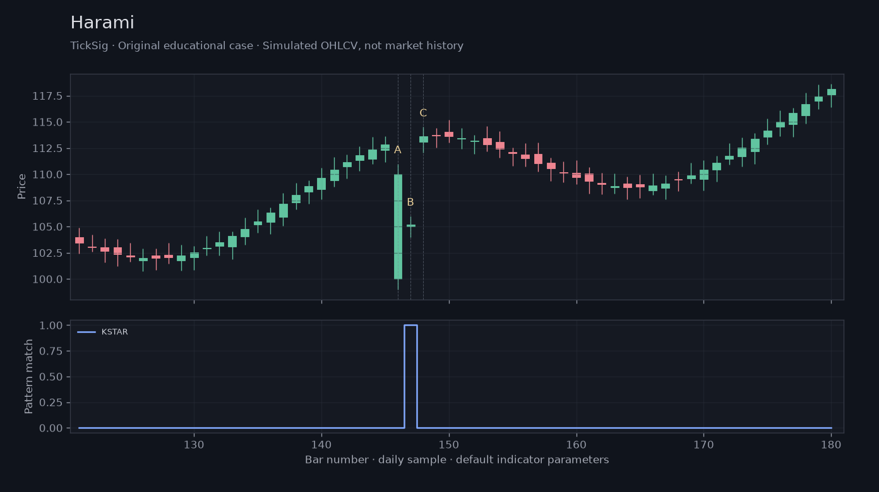Image resolution: width=879 pixels, height=492 pixels.
Task: Click the KSTAR pattern match spike
Action: 410,376
